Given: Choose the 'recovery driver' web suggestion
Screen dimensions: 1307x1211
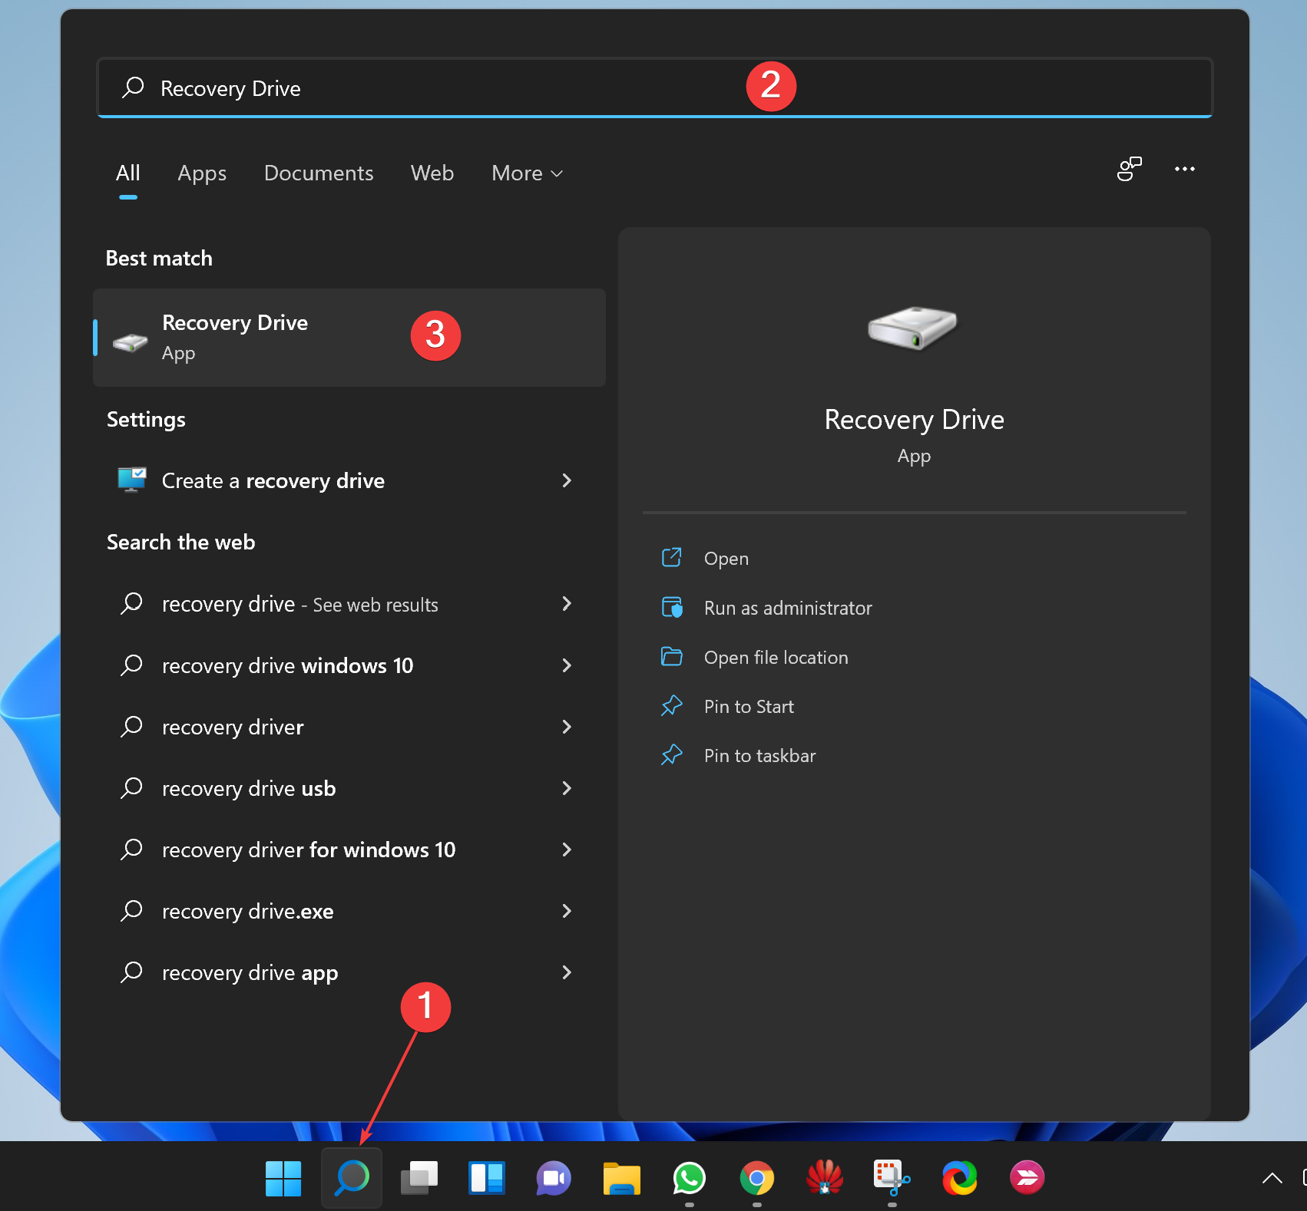Looking at the screenshot, I should tap(349, 727).
